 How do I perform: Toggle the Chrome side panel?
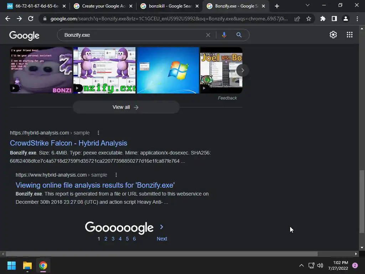pyautogui.click(x=334, y=19)
